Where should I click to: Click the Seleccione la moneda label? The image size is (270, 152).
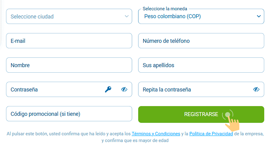pyautogui.click(x=165, y=9)
